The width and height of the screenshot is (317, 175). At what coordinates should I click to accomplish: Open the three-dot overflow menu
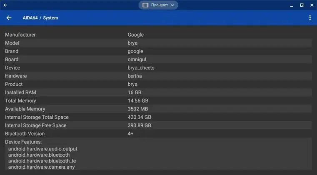(x=310, y=18)
